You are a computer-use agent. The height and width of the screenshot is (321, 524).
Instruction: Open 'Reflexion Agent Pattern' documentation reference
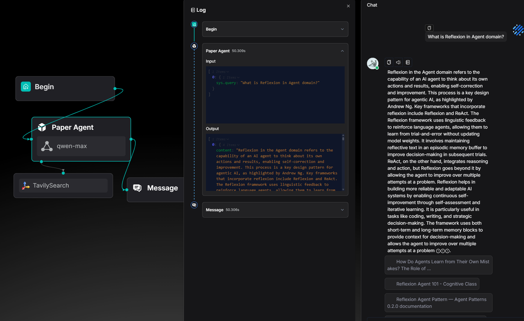click(x=438, y=303)
